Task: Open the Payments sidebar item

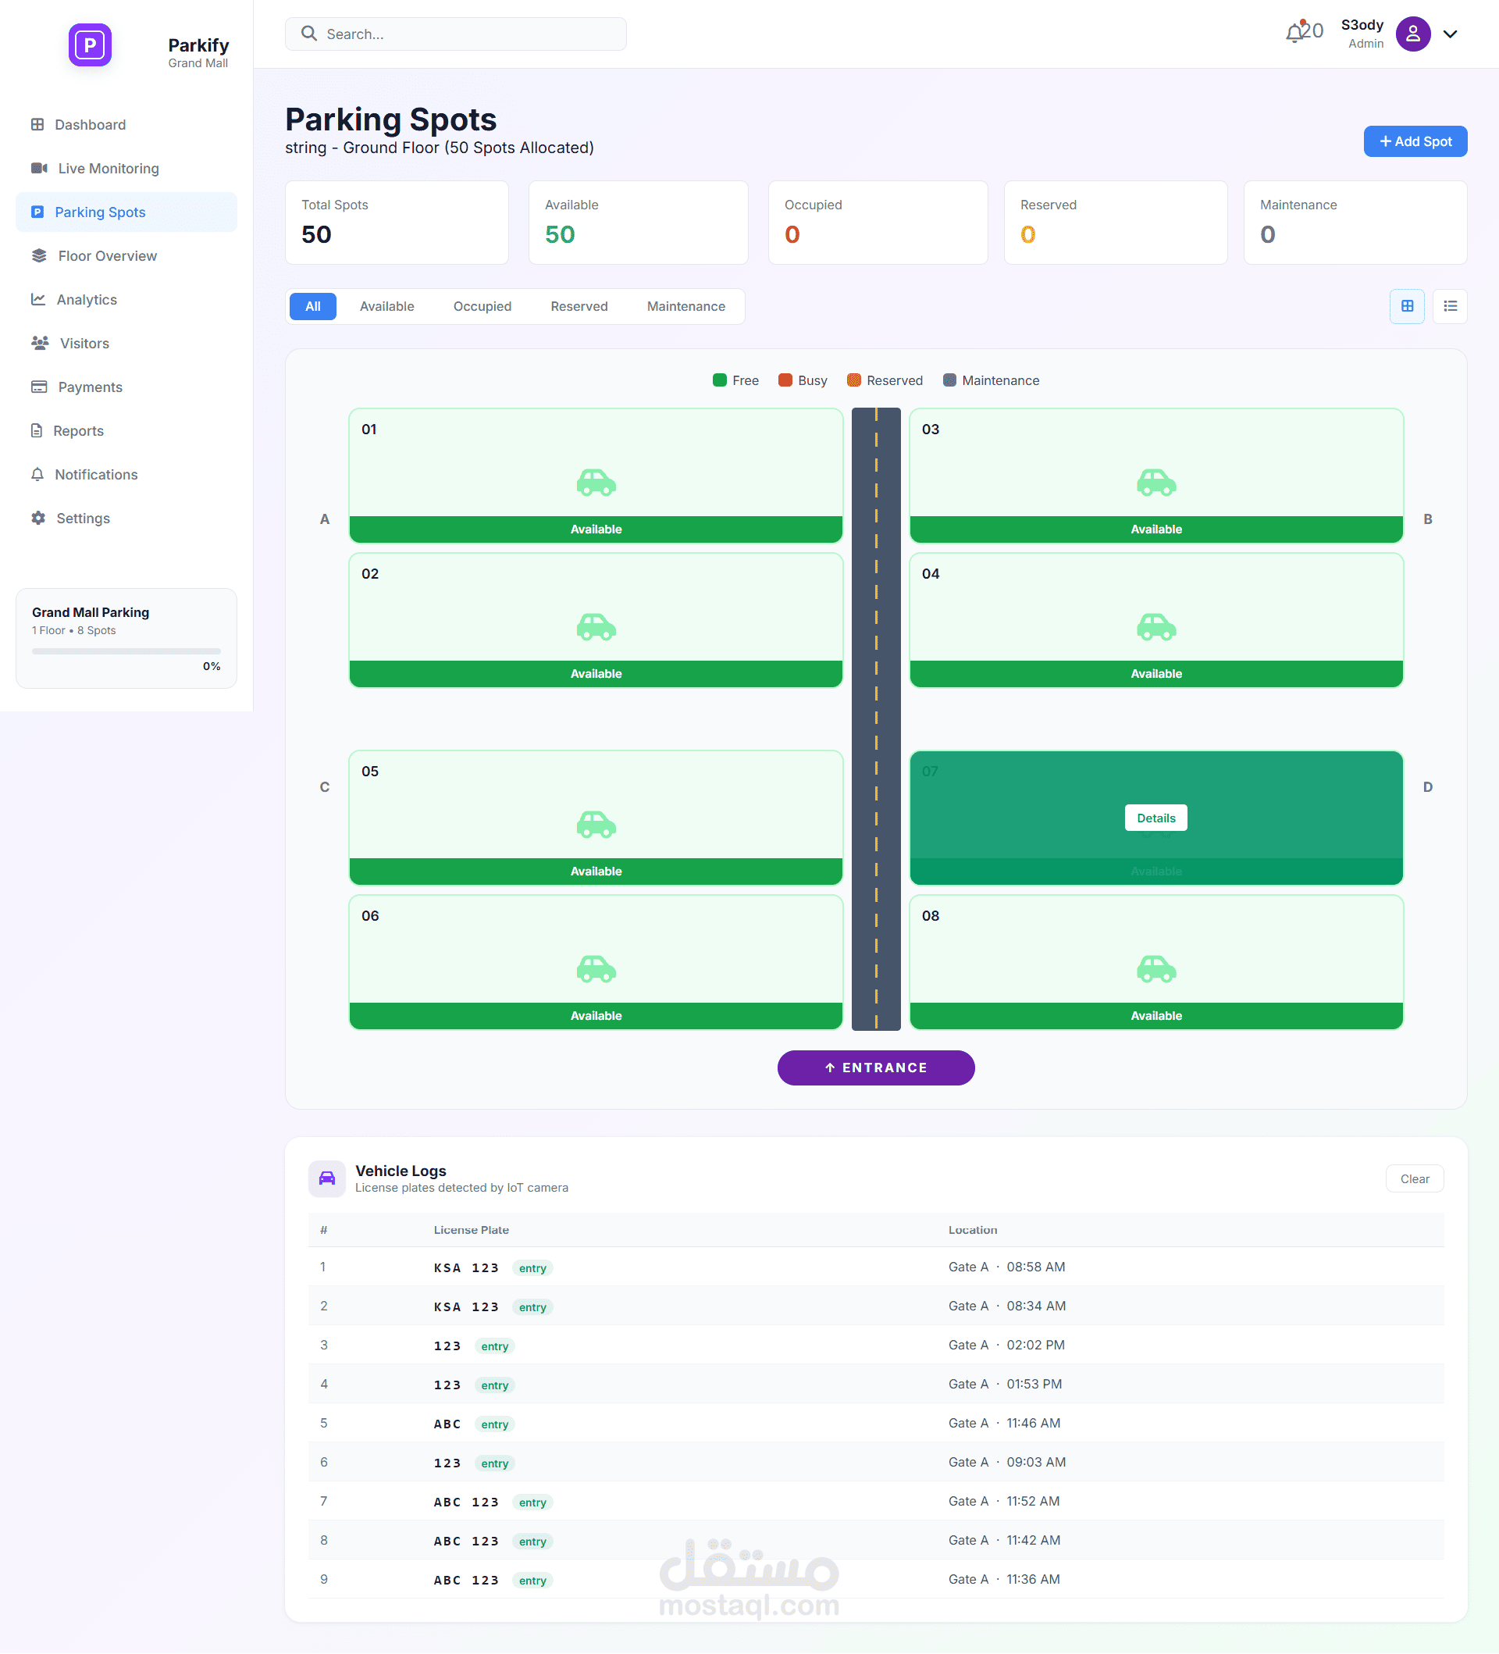Action: coord(126,387)
